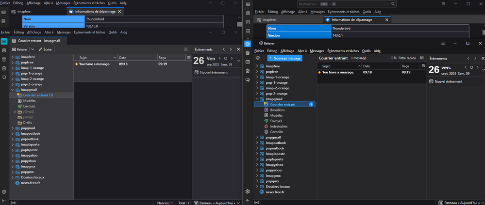
Task: Click the 'Non lus : 1' status indicator
Action: coord(165,203)
